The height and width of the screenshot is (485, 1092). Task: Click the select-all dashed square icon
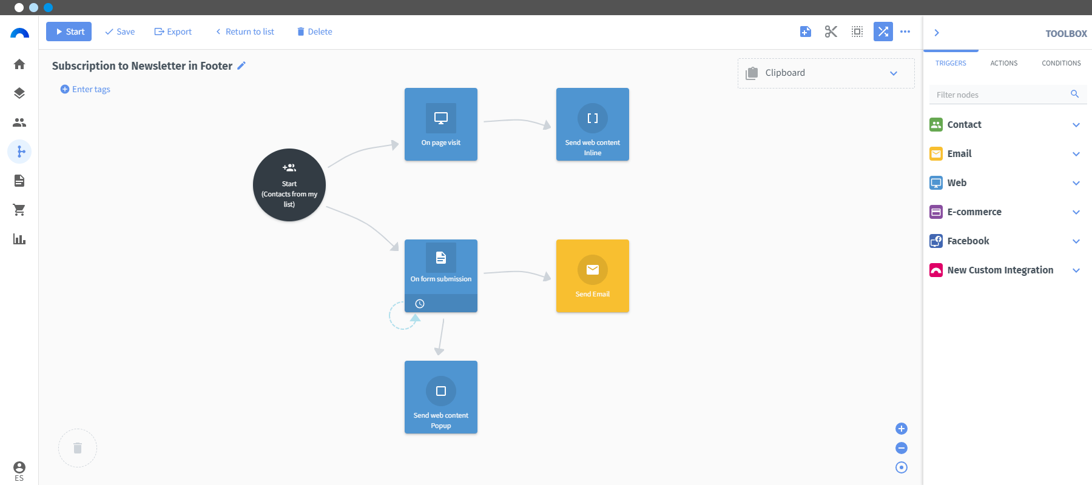click(857, 32)
